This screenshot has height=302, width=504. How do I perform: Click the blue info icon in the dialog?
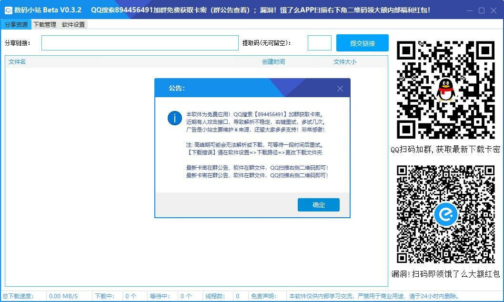175,118
